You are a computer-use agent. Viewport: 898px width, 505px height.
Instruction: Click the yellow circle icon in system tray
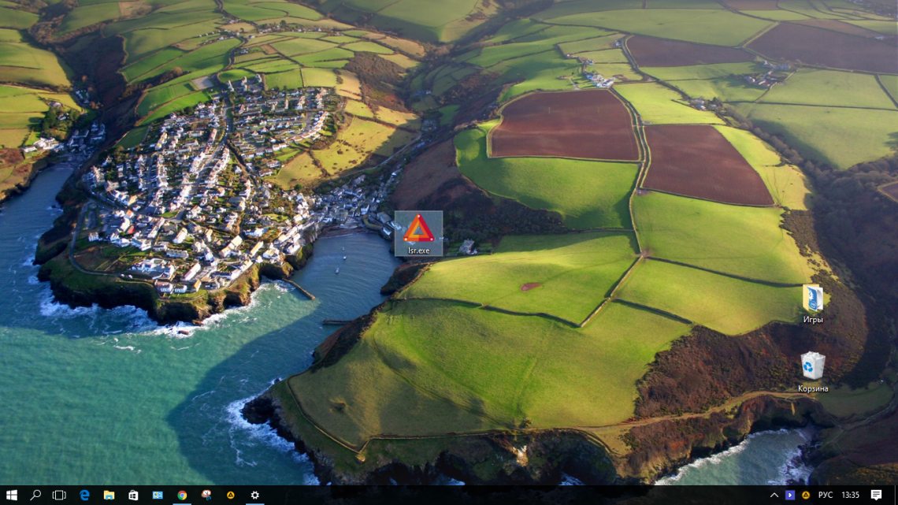click(806, 496)
